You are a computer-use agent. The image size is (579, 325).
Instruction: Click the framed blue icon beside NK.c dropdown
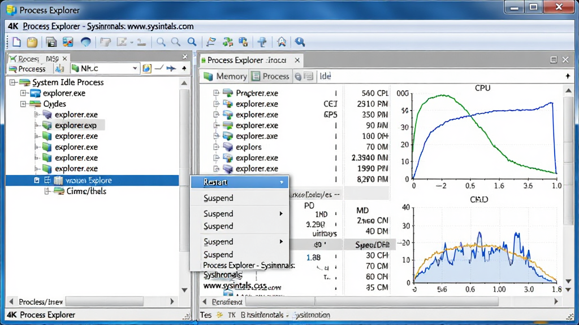pyautogui.click(x=147, y=68)
